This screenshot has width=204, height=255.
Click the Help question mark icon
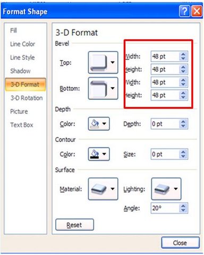[x=184, y=12]
